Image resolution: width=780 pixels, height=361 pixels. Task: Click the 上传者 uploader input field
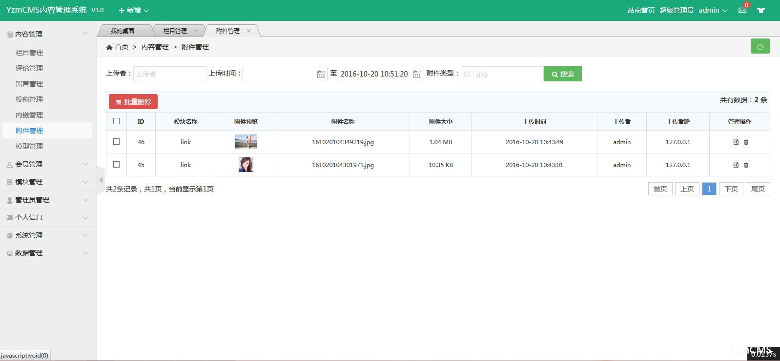click(x=169, y=74)
